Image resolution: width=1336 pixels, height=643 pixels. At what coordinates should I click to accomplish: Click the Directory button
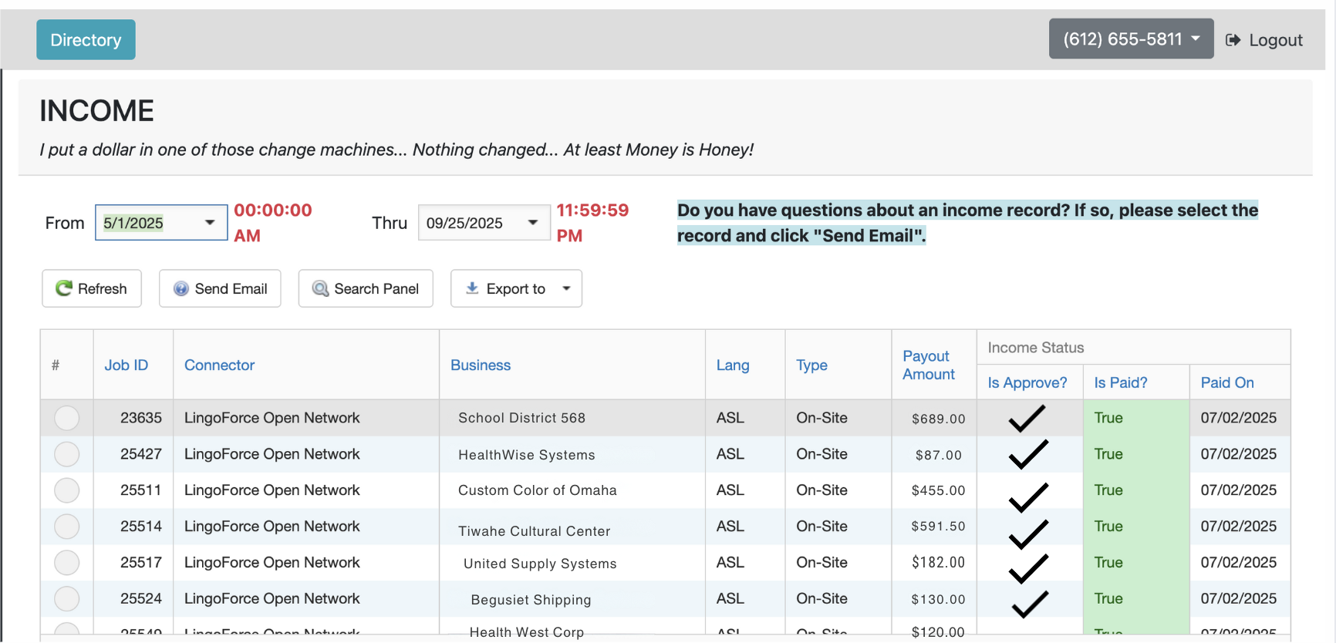coord(86,40)
